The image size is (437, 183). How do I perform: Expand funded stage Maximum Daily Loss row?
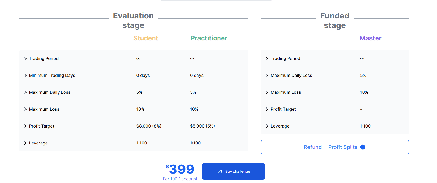coord(267,76)
